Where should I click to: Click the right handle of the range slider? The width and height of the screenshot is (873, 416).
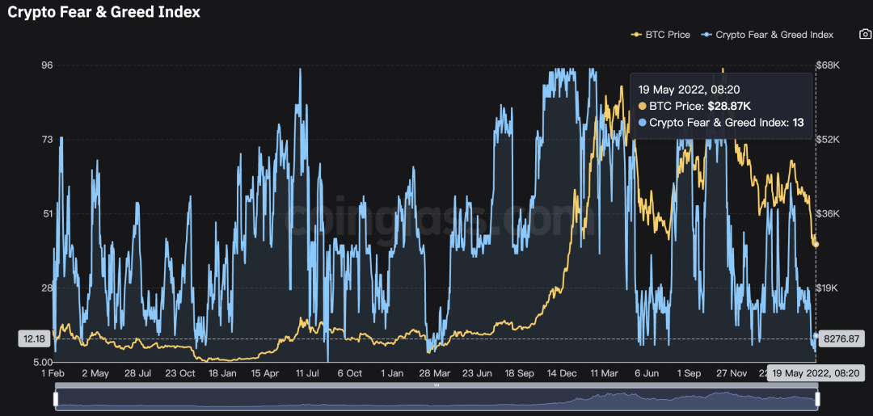point(817,399)
